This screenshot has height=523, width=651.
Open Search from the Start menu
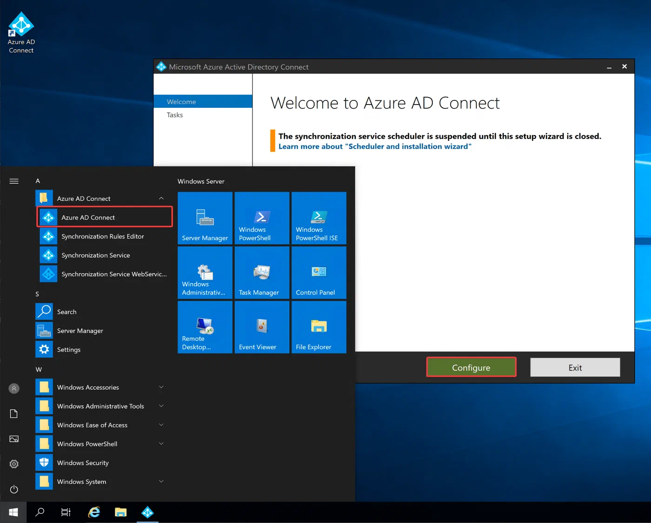click(x=102, y=312)
